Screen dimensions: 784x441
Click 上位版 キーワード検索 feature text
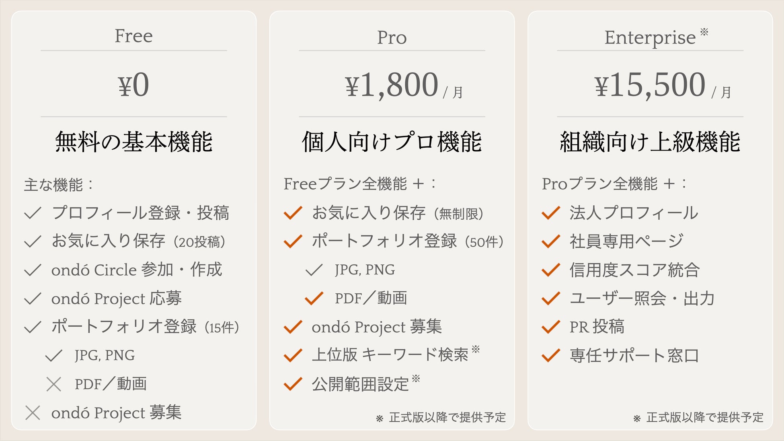tap(390, 355)
